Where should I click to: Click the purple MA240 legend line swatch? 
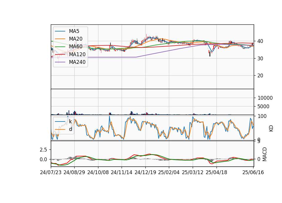coord(60,62)
